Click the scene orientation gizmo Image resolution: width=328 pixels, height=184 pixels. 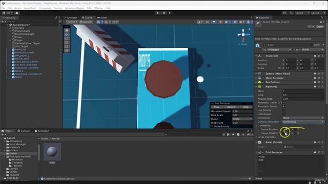coord(243,35)
